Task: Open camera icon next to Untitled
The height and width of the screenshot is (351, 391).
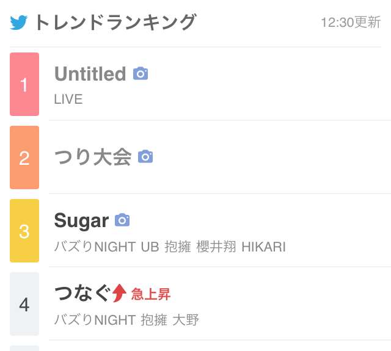Action: [x=141, y=73]
